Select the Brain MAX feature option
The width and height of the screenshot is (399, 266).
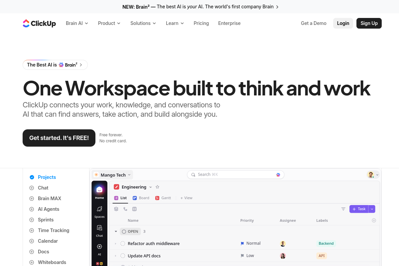[x=45, y=199]
